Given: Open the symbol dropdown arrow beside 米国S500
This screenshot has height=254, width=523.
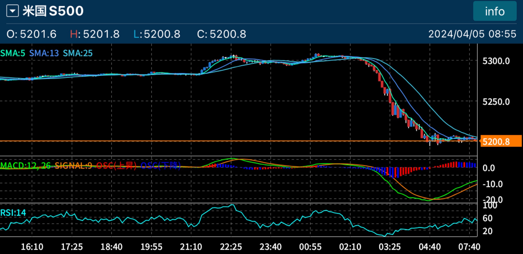Looking at the screenshot, I should pyautogui.click(x=13, y=11).
